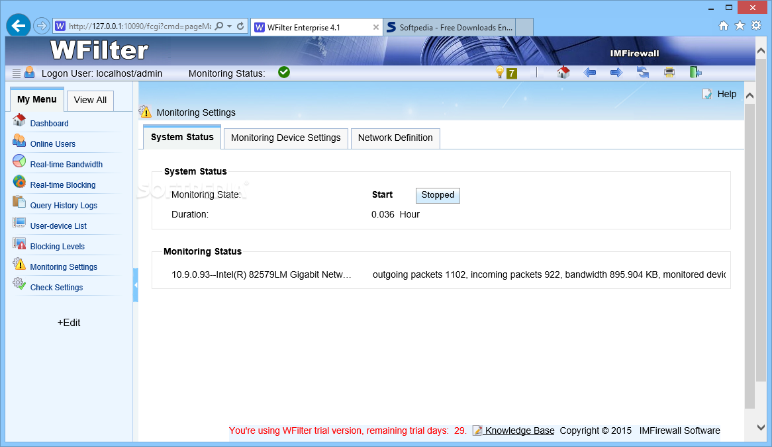Click the Stopped monitoring state button
The width and height of the screenshot is (772, 447).
click(438, 195)
